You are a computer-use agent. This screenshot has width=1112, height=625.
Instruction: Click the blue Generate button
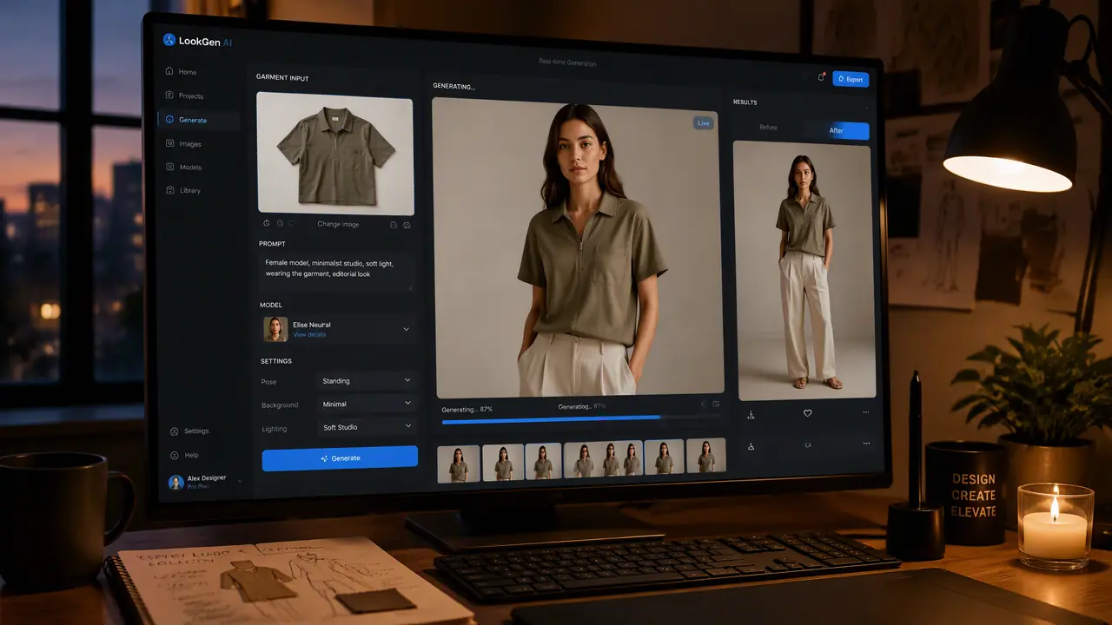(x=340, y=458)
